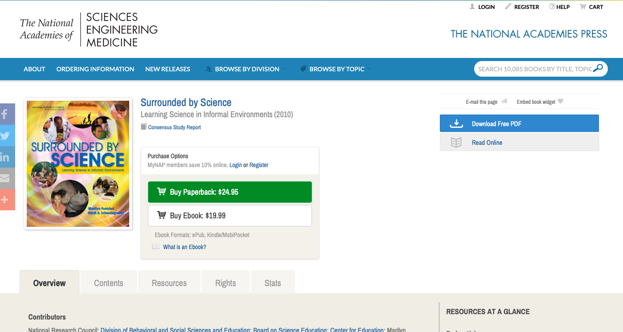
Task: Open CART in the top header
Action: 596,7
